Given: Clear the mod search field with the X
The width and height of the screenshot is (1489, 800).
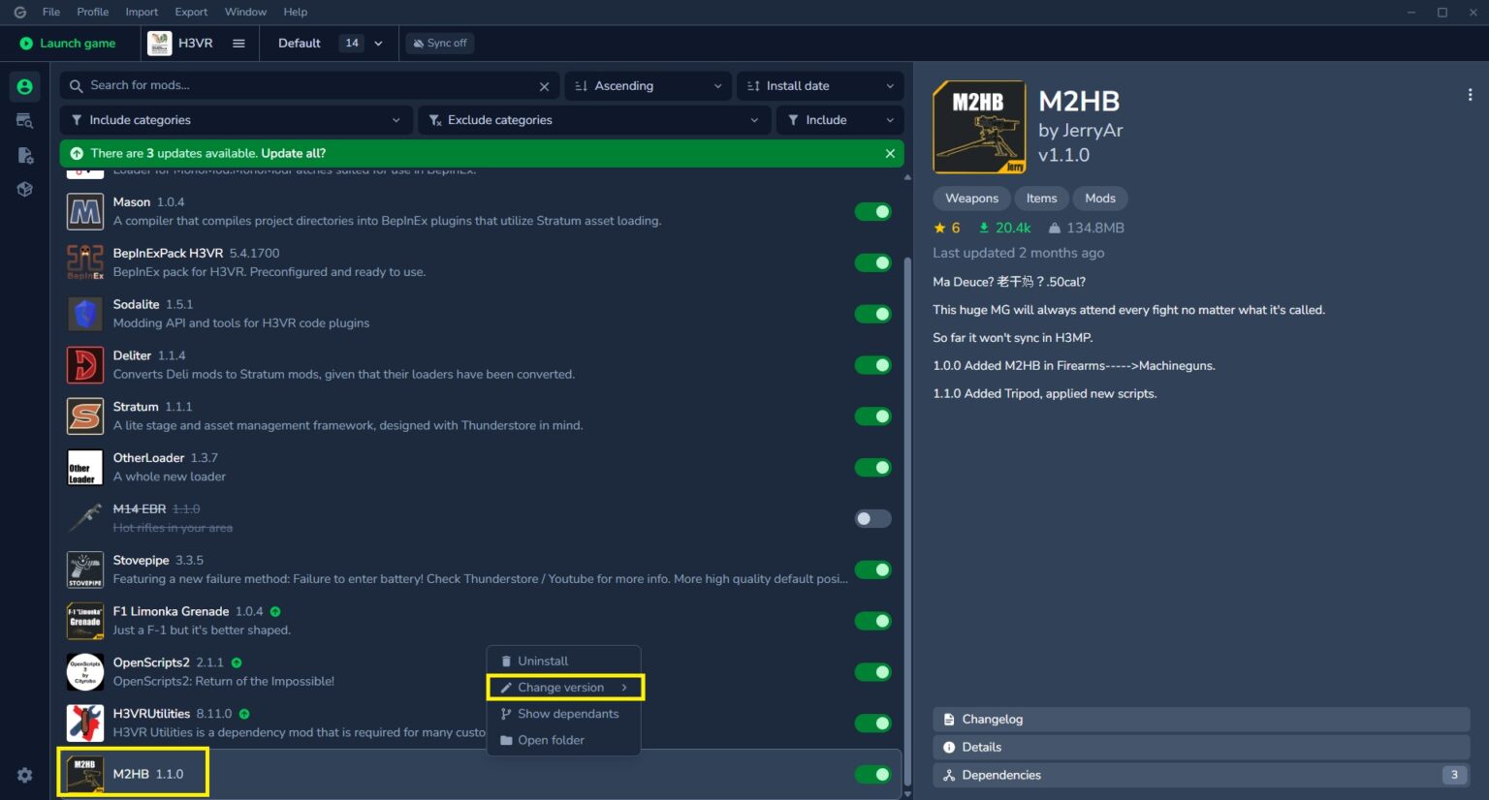Looking at the screenshot, I should click(544, 85).
